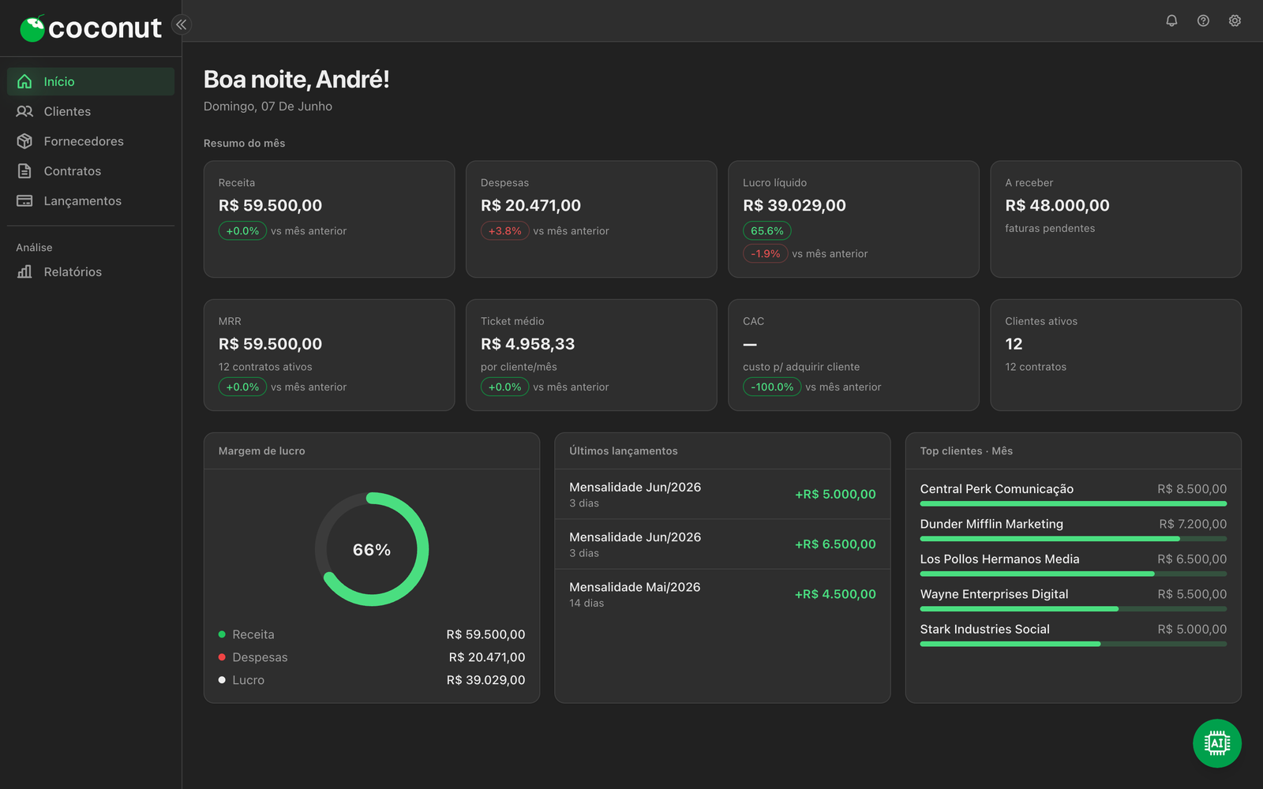Open Contratos menu item
This screenshot has width=1263, height=789.
(91, 171)
